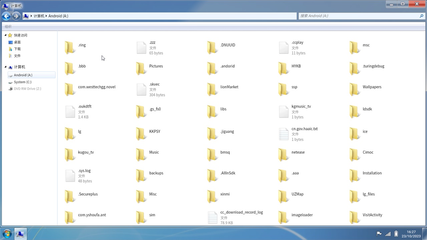Image resolution: width=427 pixels, height=240 pixels.
Task: Open the Wallpapers folder icon
Action: click(x=355, y=90)
